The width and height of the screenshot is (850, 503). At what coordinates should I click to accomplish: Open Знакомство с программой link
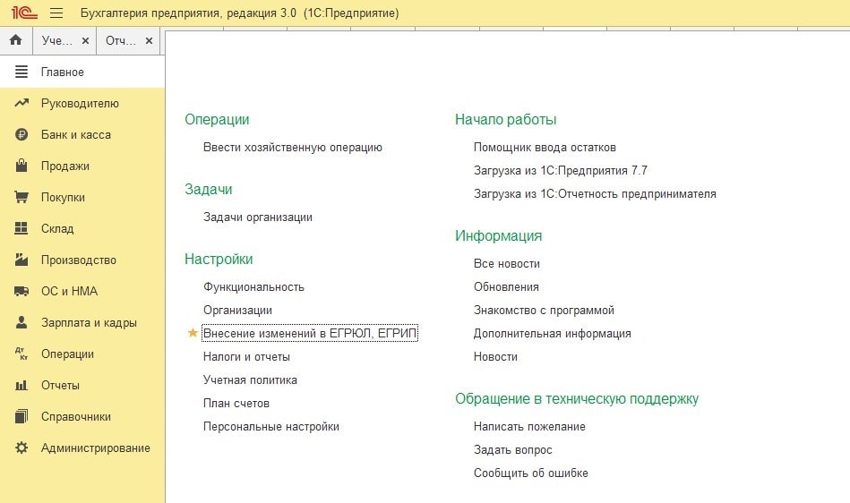point(544,311)
